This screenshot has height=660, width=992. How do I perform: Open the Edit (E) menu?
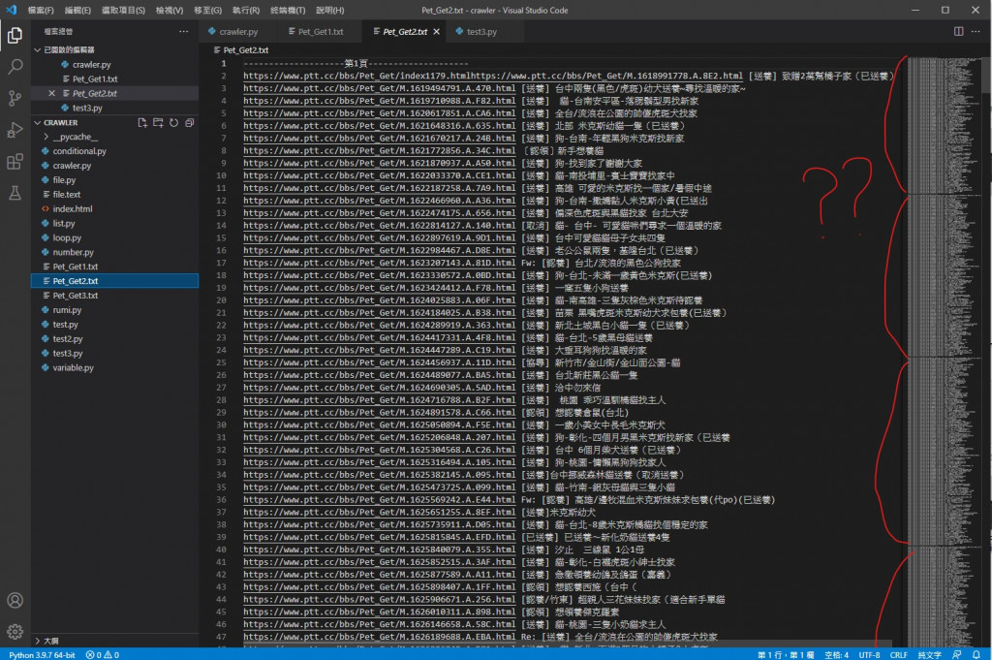click(77, 10)
